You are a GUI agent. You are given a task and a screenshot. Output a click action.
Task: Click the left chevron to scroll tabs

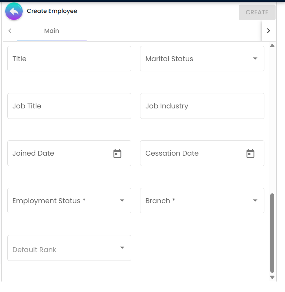[x=10, y=30]
